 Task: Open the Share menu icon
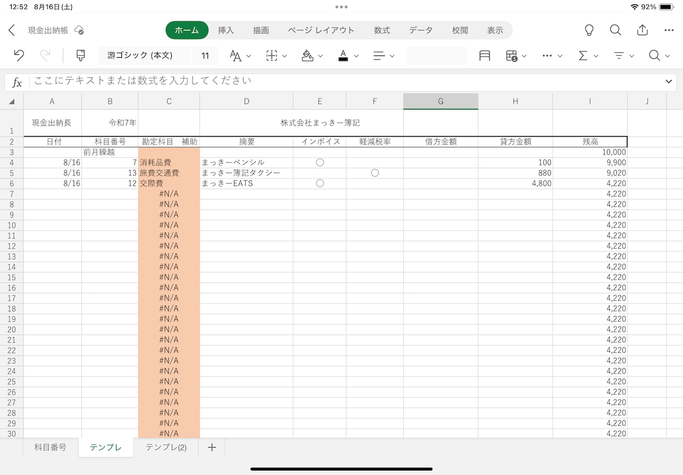click(x=642, y=30)
